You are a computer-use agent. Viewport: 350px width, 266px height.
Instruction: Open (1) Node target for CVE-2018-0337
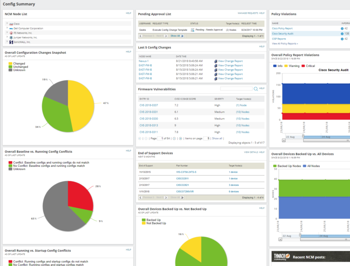(x=241, y=105)
